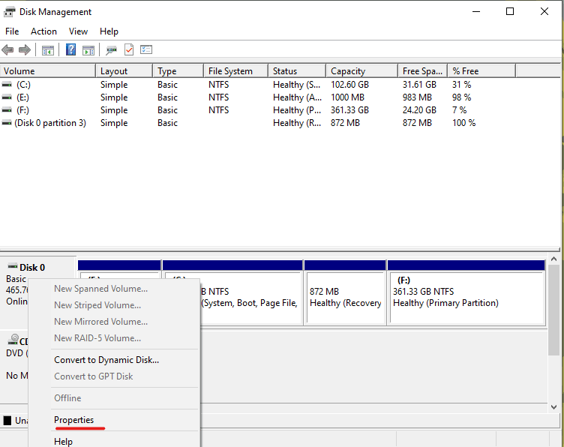
Task: Sort by the Volume column header
Action: (48, 71)
